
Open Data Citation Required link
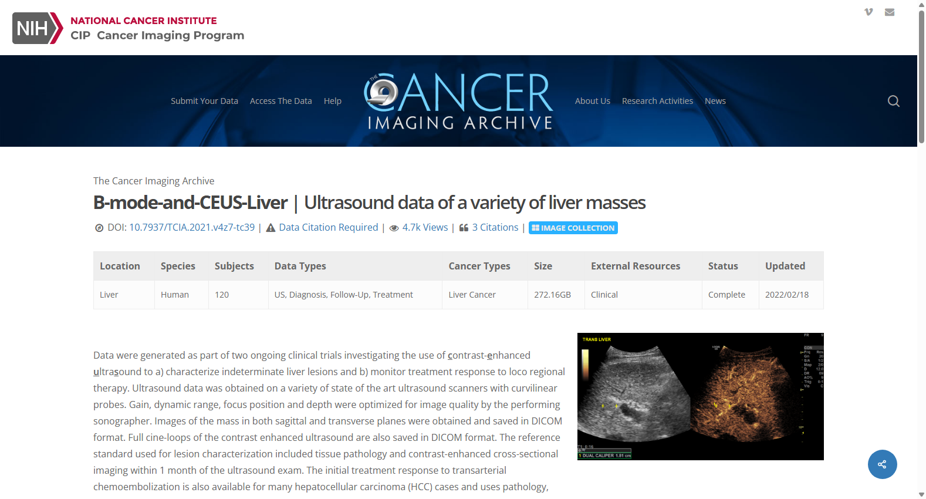pyautogui.click(x=329, y=227)
